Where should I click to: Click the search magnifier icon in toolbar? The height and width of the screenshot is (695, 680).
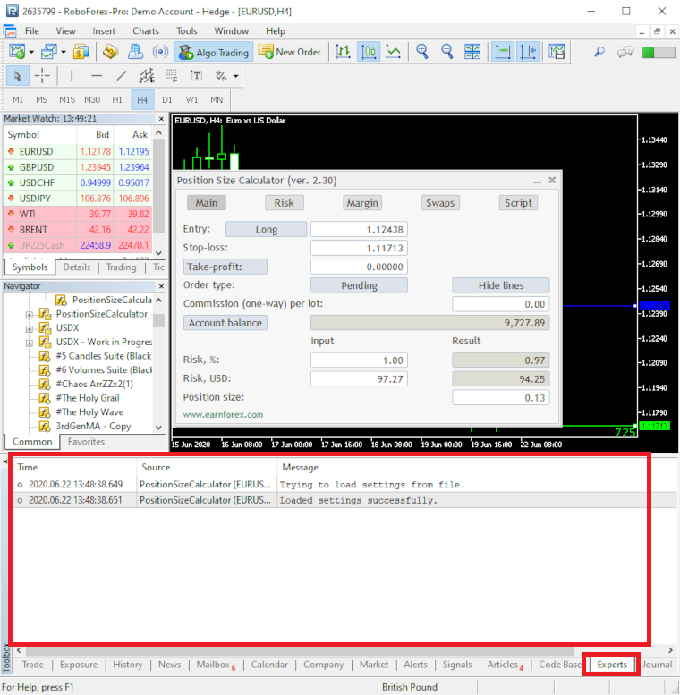tap(599, 52)
